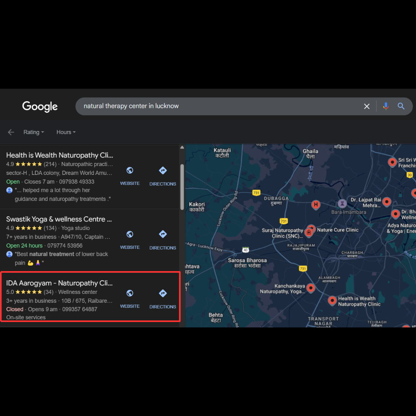Click the Nature Cure Clinic map pin
The height and width of the screenshot is (416, 416).
click(311, 229)
